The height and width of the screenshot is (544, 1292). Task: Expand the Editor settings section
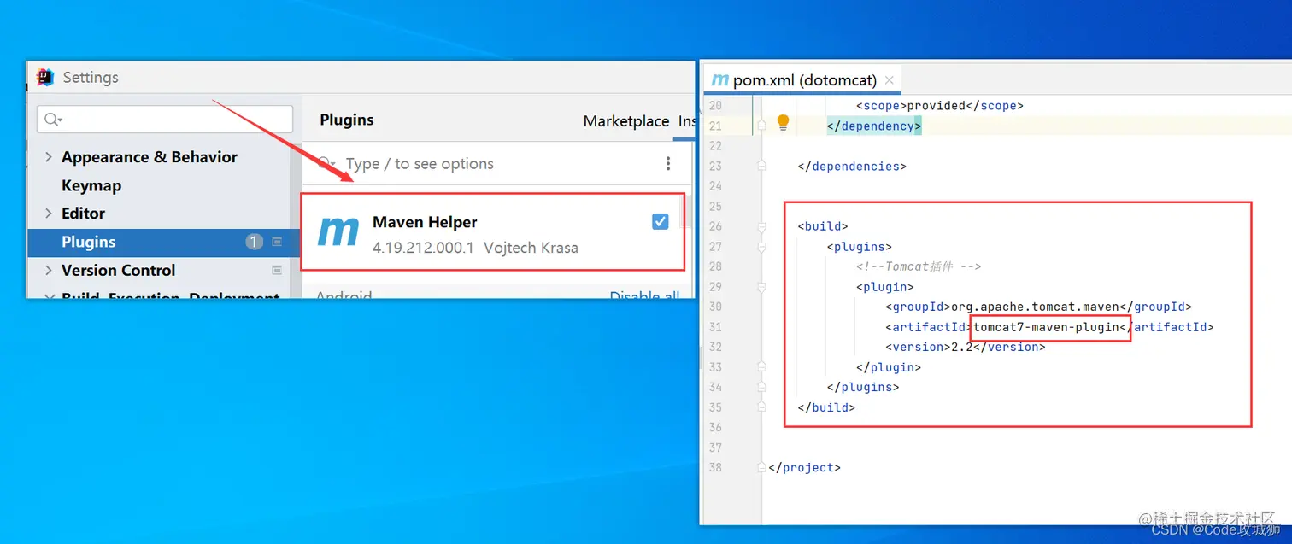pos(48,214)
